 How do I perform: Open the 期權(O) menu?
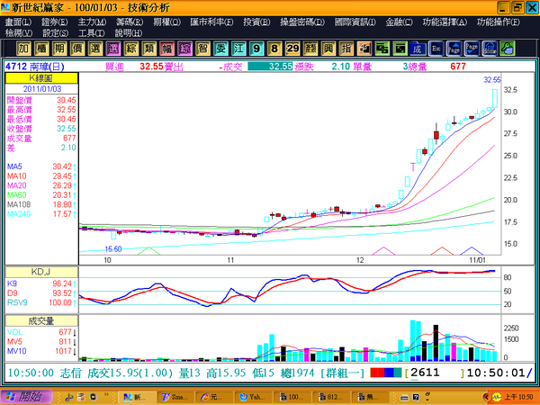click(166, 22)
